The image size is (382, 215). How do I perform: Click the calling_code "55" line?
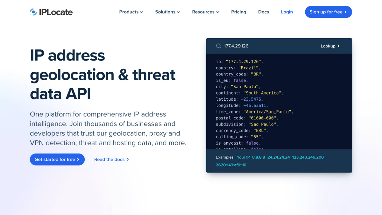pos(240,137)
